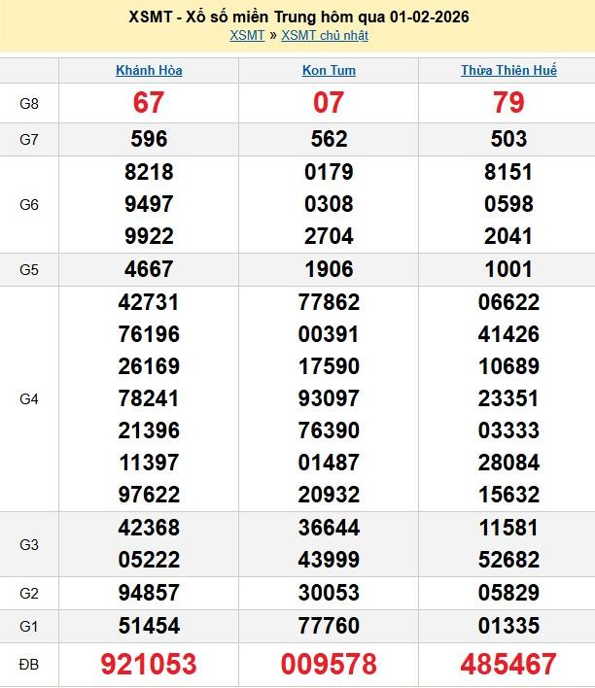The image size is (595, 688).
Task: Select G5 number 1001
Action: pyautogui.click(x=508, y=269)
